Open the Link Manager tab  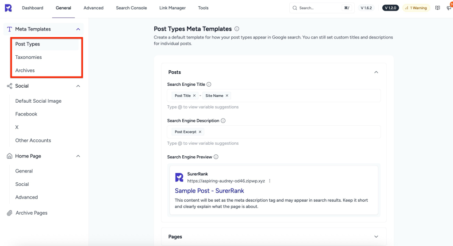(x=173, y=8)
